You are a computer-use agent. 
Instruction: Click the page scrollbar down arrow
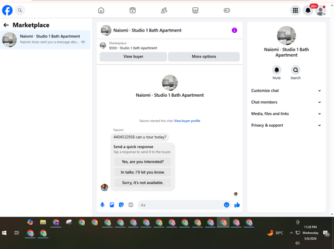pos(332,214)
